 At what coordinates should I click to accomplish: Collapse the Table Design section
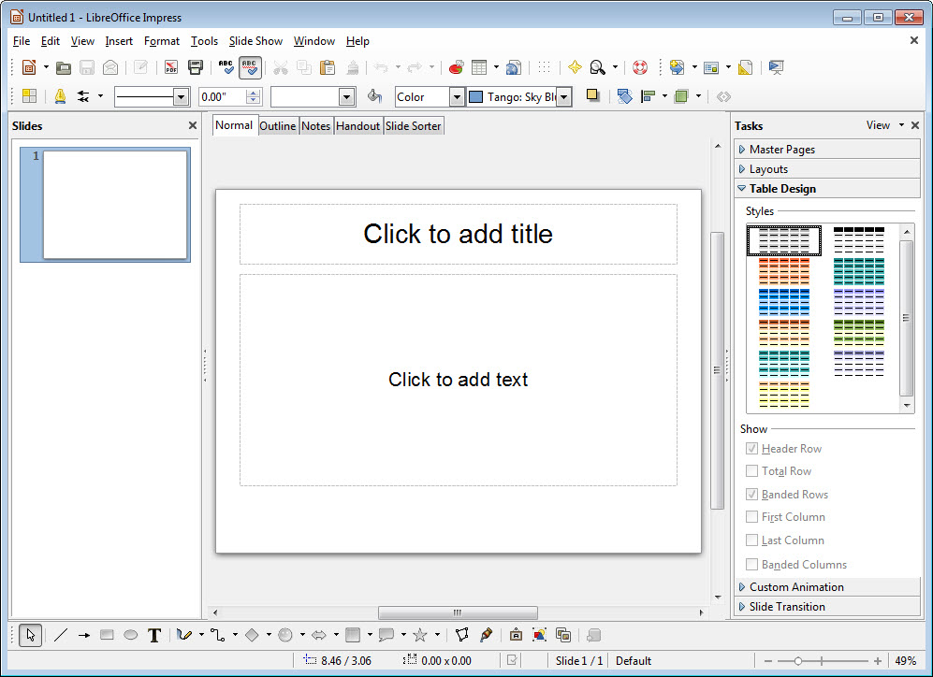[x=827, y=188]
